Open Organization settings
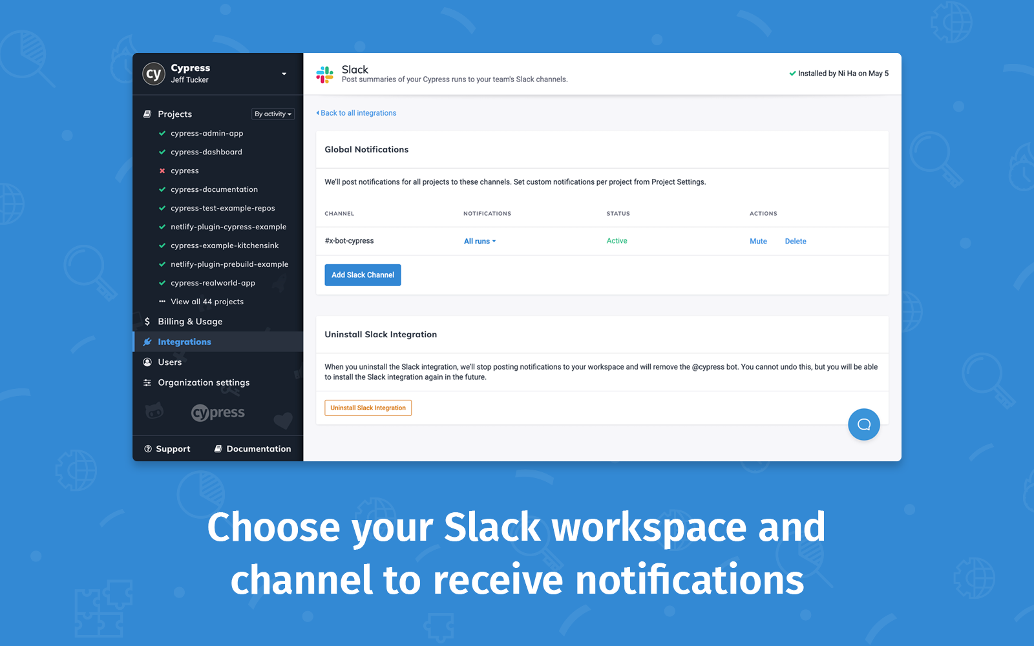The image size is (1034, 646). 204,383
